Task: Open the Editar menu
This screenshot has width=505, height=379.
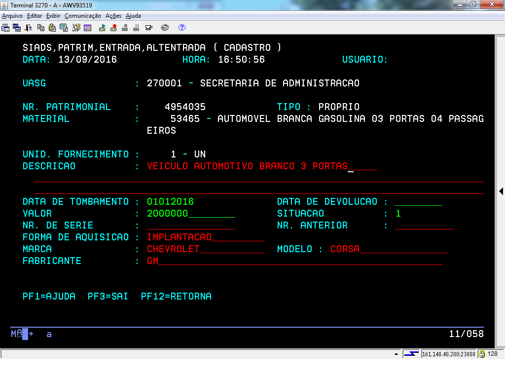Action: click(x=35, y=16)
